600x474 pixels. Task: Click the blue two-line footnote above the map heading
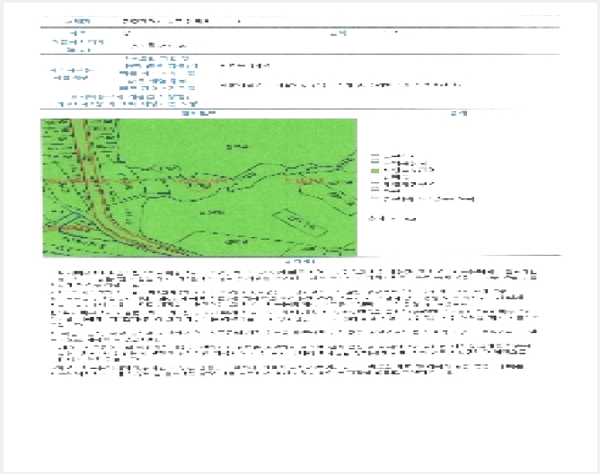point(128,101)
